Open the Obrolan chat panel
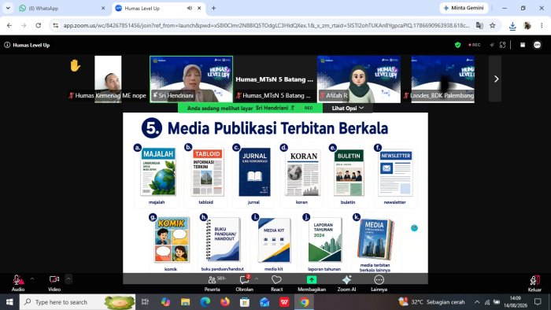The width and height of the screenshot is (551, 310). (x=244, y=283)
